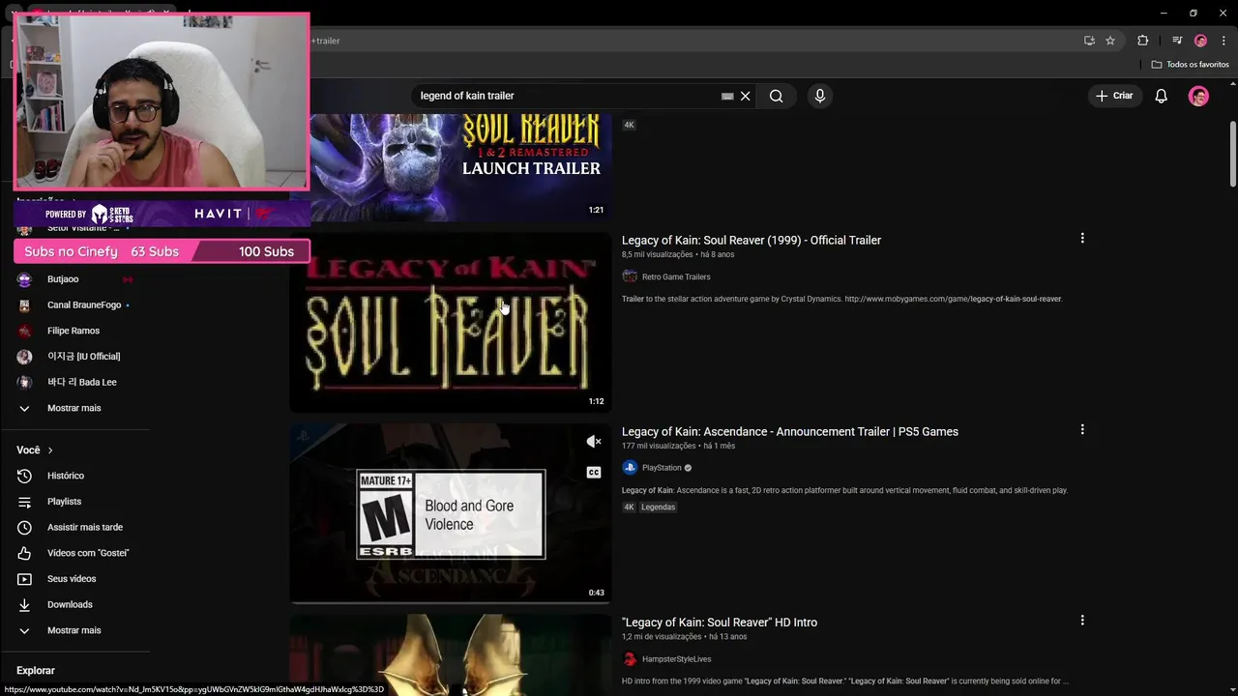Open the notifications bell

(x=1162, y=96)
